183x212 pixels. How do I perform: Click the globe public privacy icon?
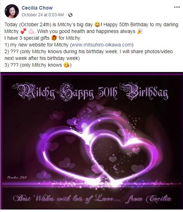click(70, 15)
